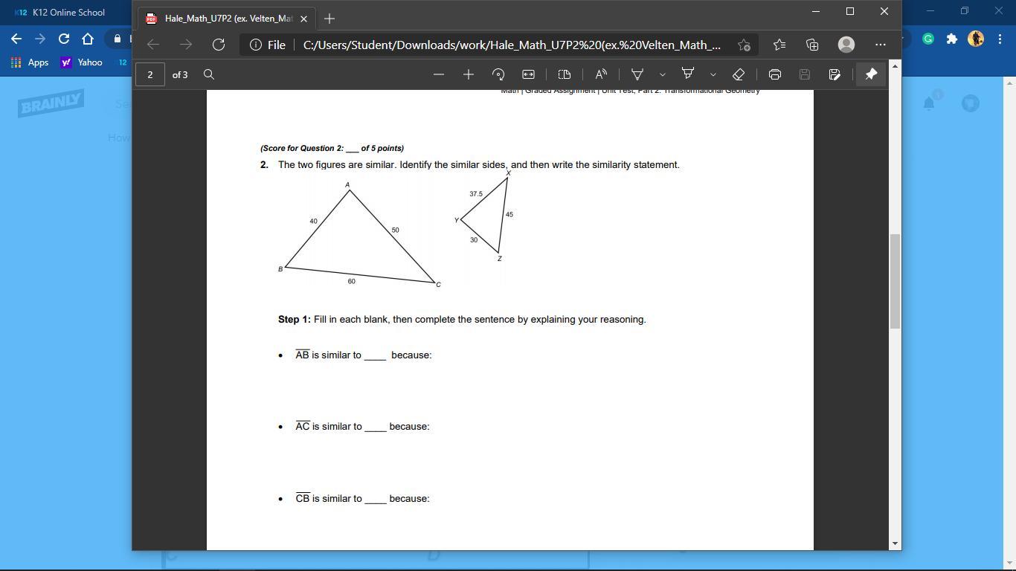Select the K12 Online School tab

(x=67, y=13)
